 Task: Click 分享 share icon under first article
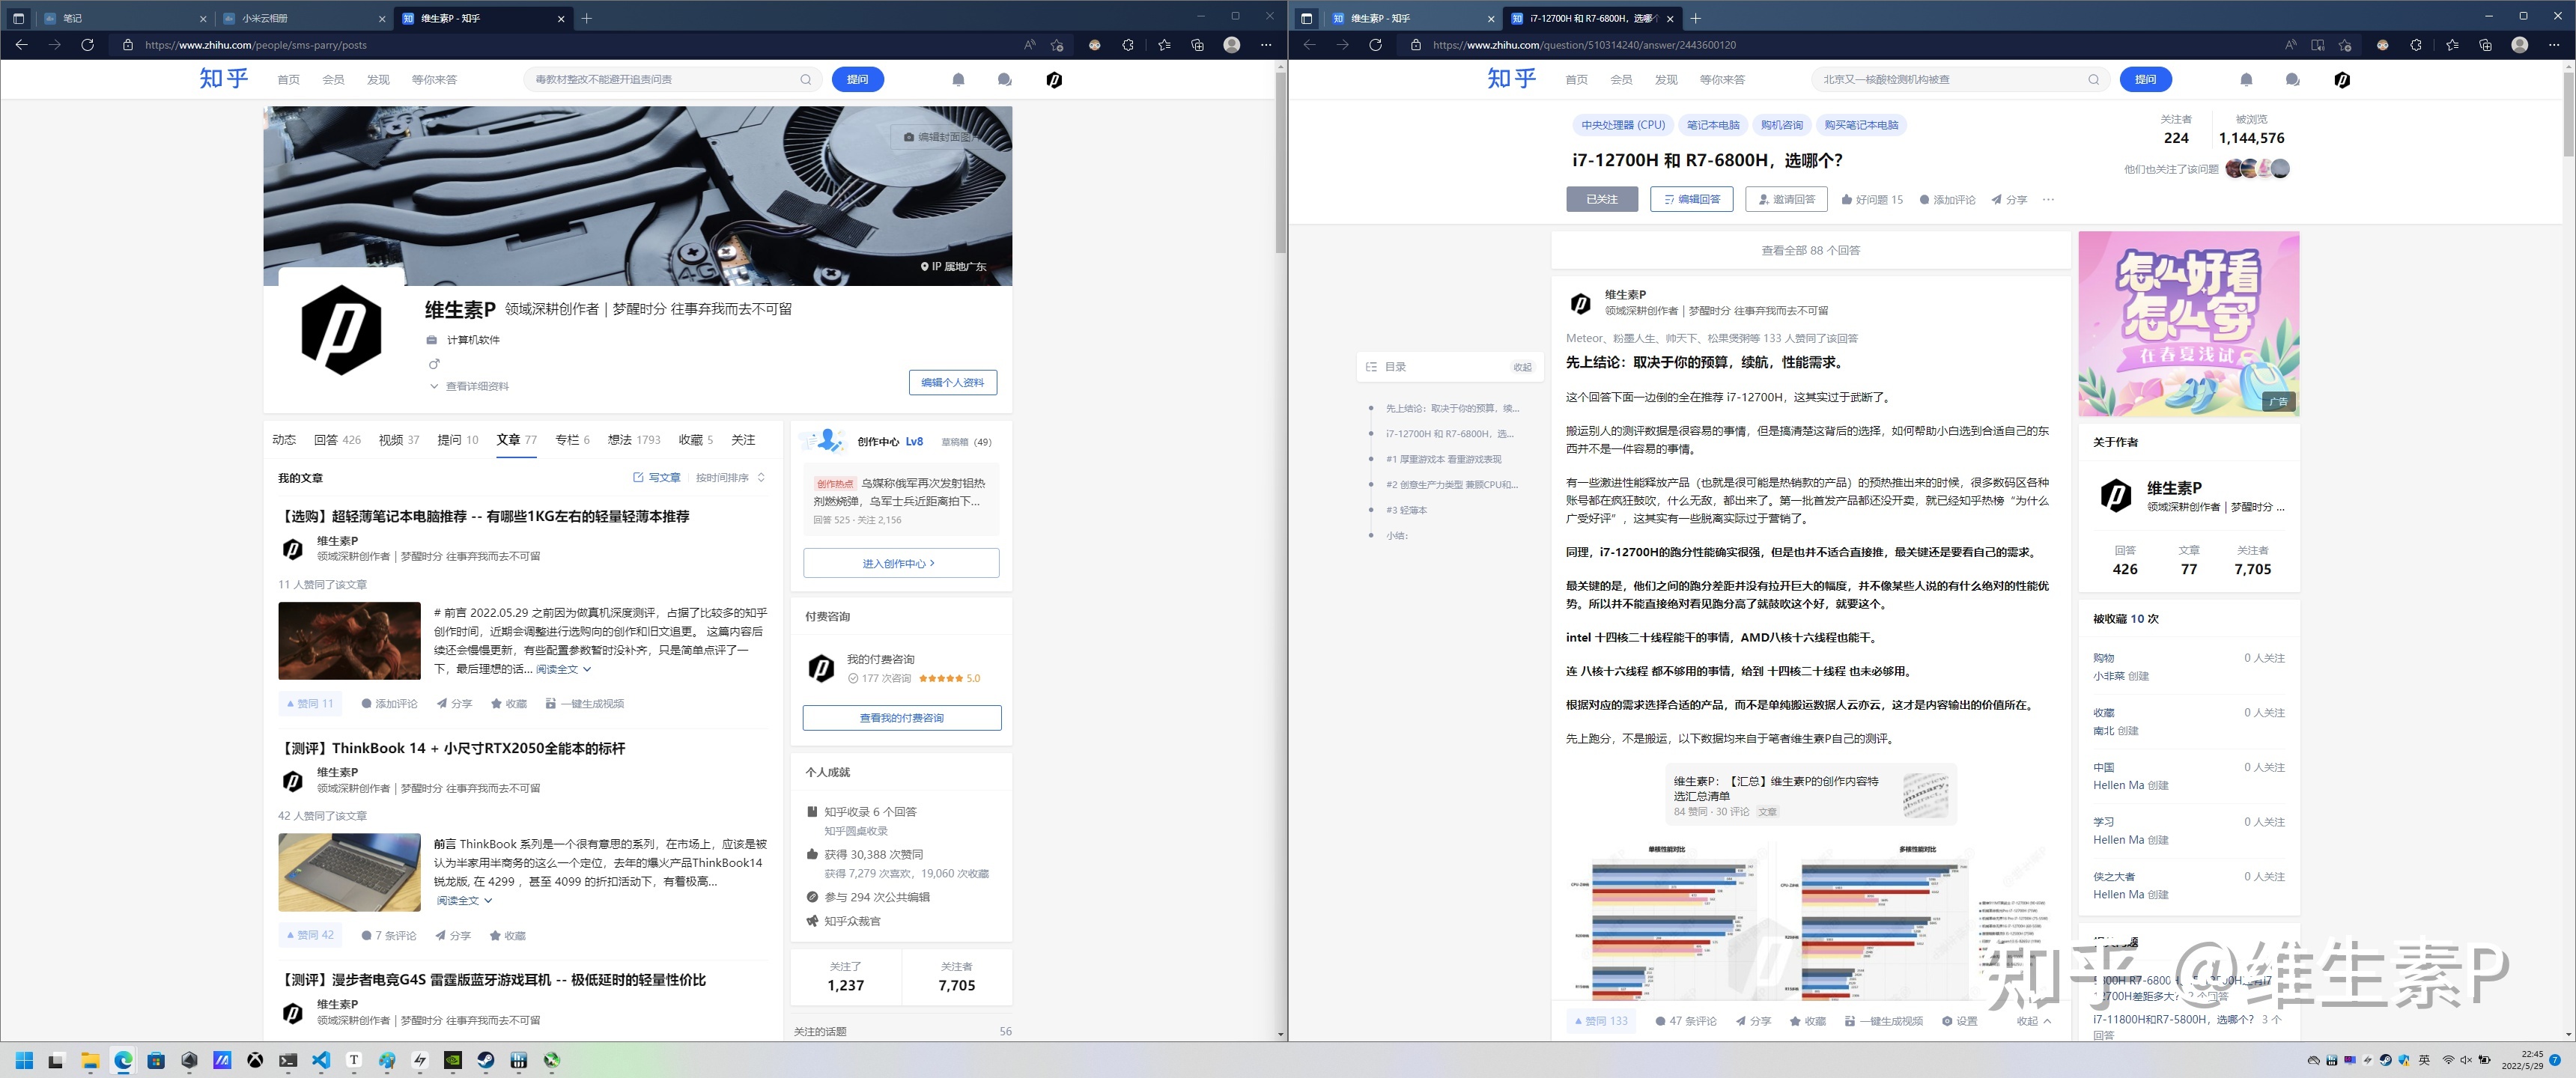(441, 704)
